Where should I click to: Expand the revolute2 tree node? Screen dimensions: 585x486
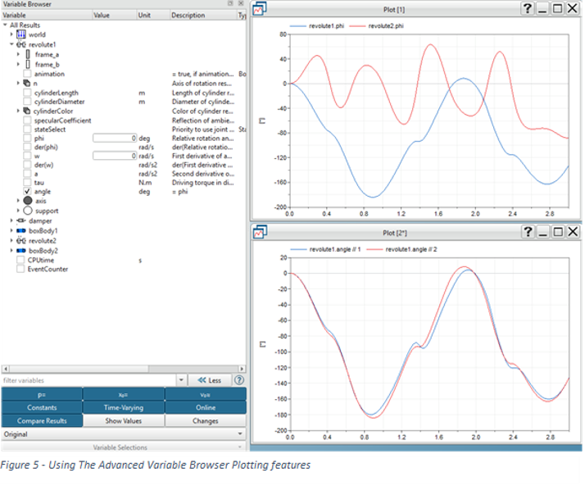coord(11,240)
